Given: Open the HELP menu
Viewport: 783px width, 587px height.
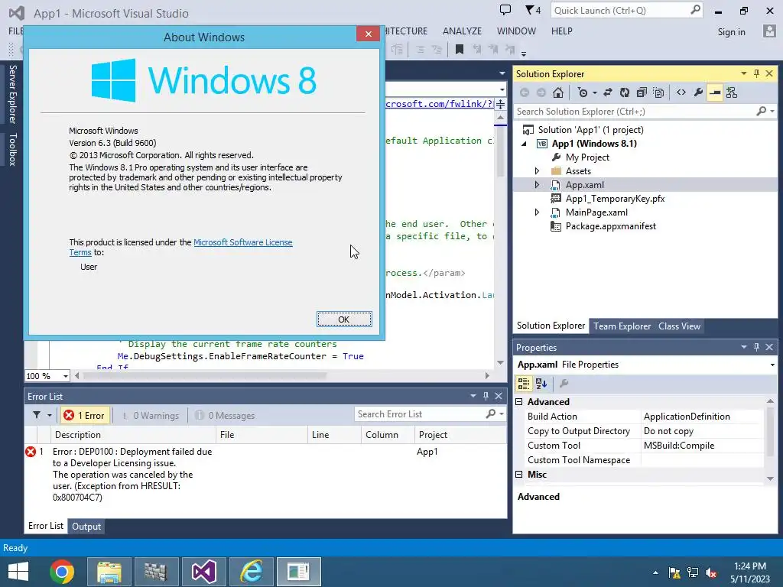Looking at the screenshot, I should [x=562, y=31].
